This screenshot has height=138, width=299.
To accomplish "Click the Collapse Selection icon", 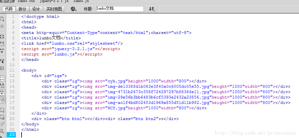I will (2, 44).
